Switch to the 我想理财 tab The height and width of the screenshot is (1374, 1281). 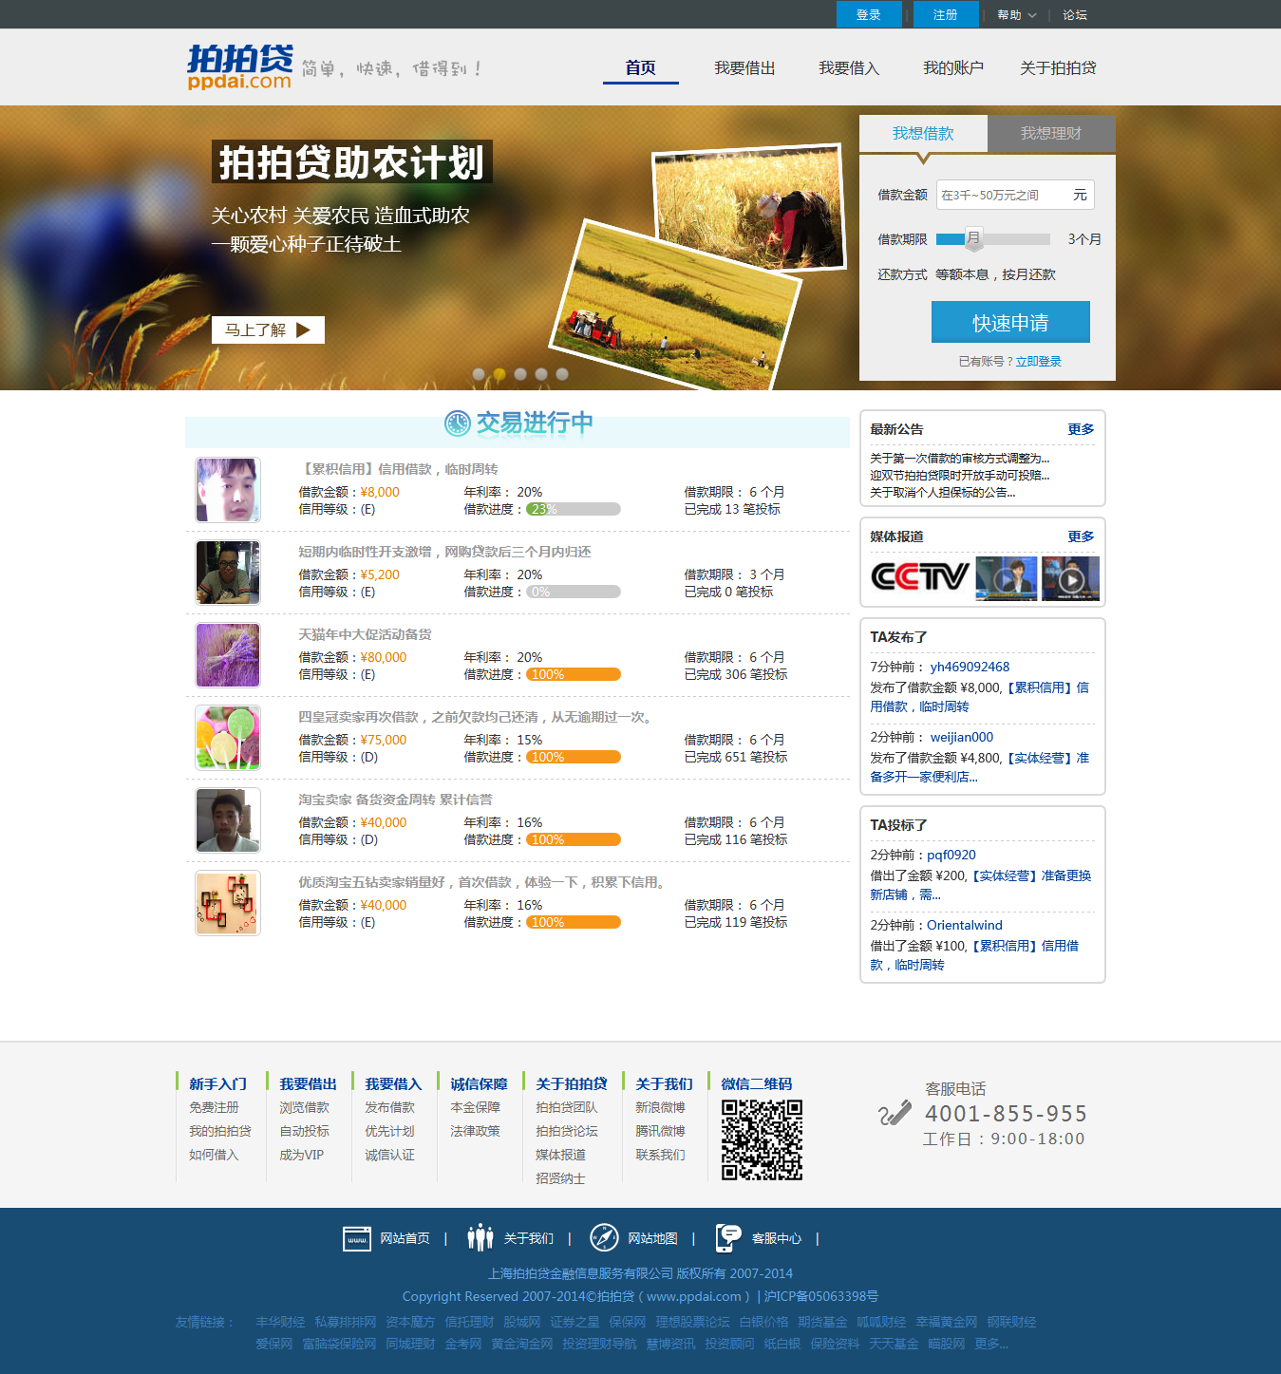[x=1050, y=134]
